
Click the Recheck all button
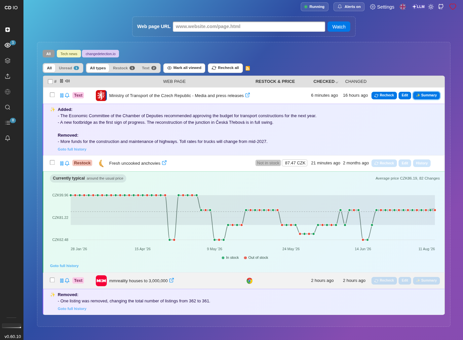[x=225, y=68]
